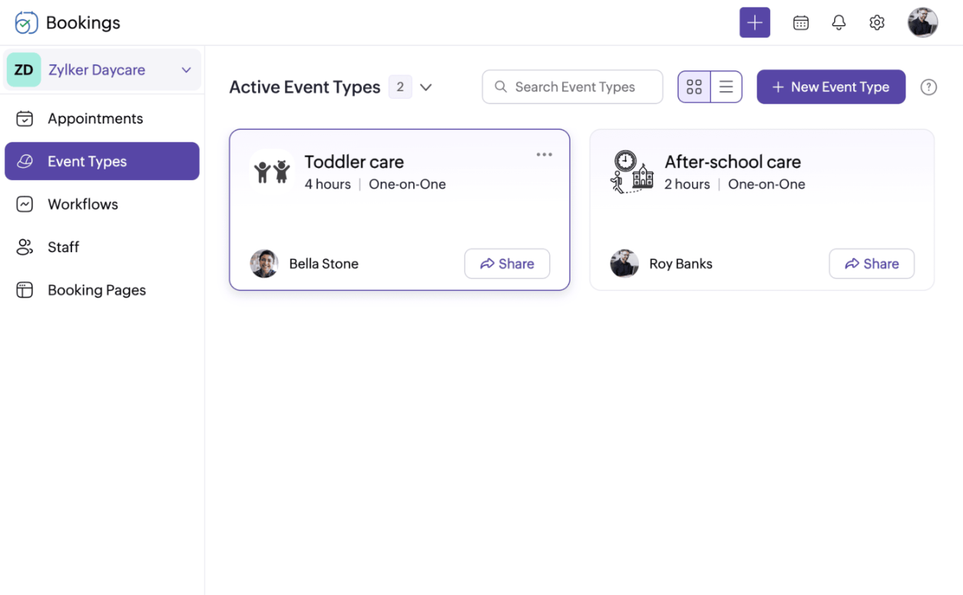Switch to list view

[x=726, y=87]
